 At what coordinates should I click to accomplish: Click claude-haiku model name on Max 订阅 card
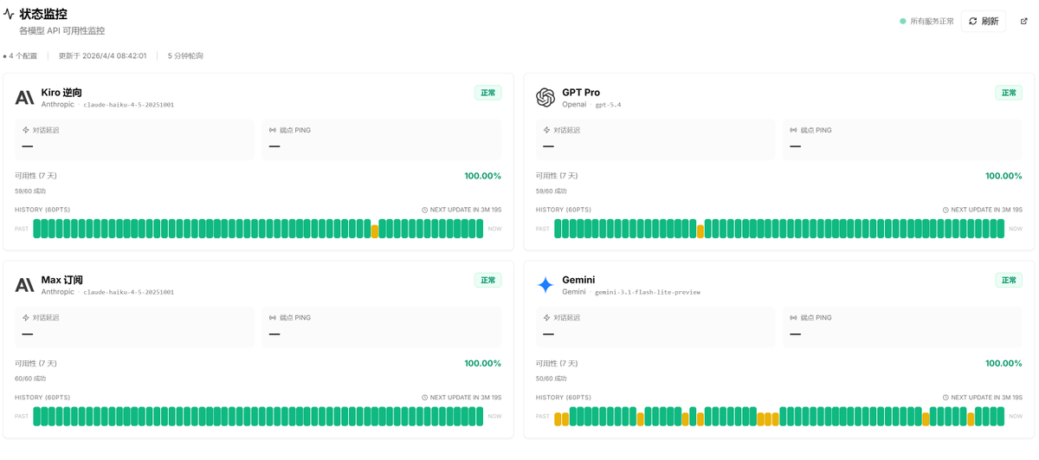pos(129,293)
